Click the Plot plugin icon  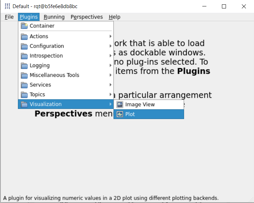tap(120, 114)
